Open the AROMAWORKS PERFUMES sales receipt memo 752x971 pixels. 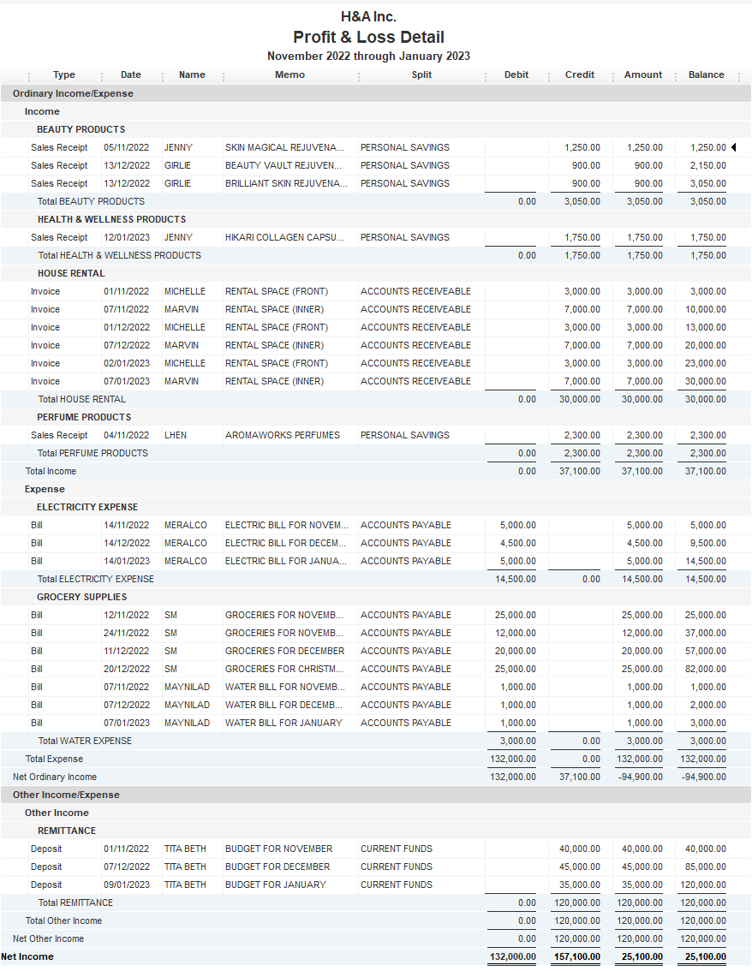pyautogui.click(x=283, y=435)
